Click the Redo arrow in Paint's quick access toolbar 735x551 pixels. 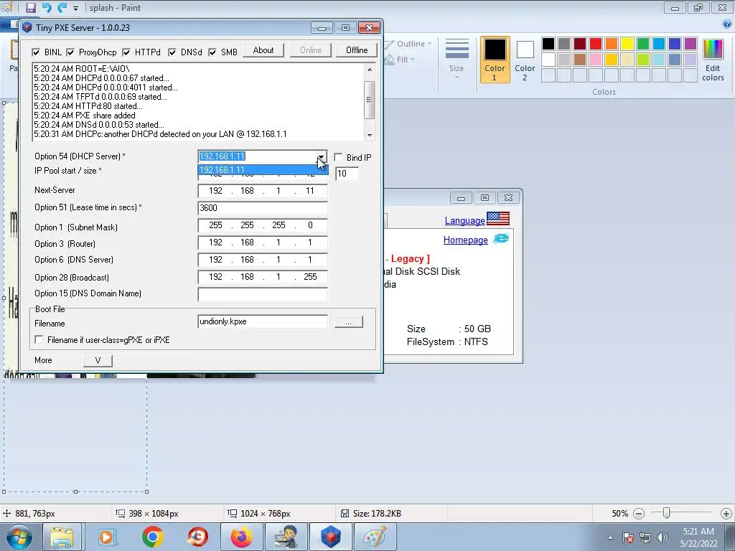[62, 7]
